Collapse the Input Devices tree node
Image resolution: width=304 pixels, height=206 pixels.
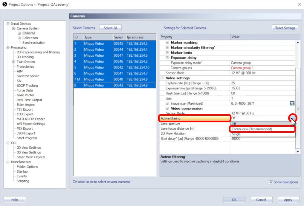8,24
